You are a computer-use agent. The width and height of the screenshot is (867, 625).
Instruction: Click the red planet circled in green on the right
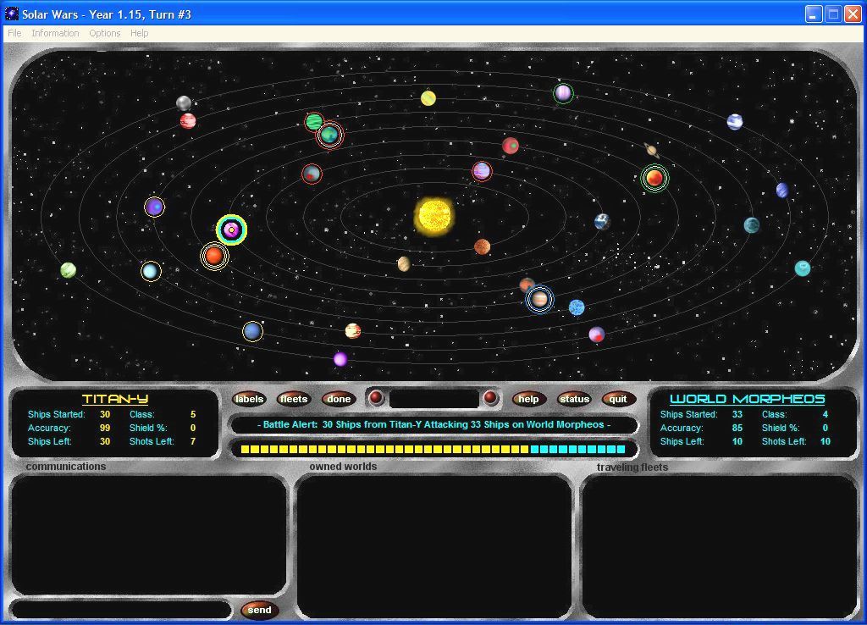tap(654, 179)
